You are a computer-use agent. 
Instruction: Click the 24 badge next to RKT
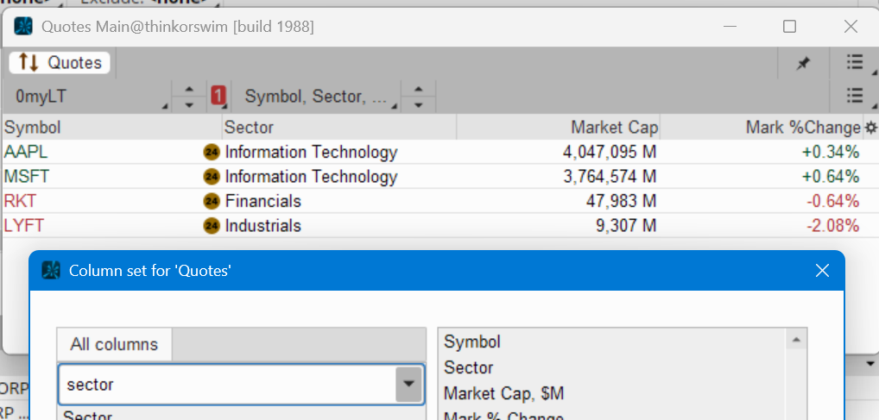pyautogui.click(x=212, y=202)
